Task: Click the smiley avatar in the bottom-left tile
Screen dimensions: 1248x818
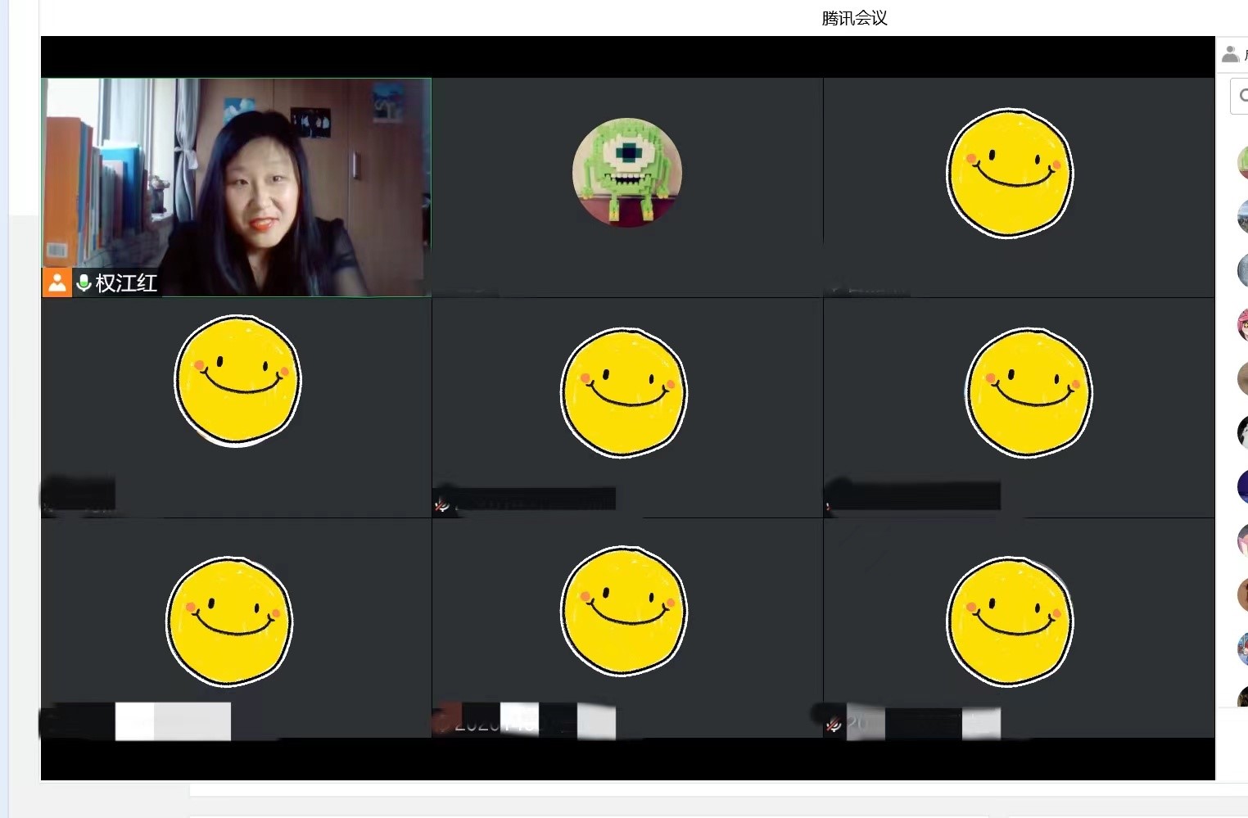Action: 229,621
